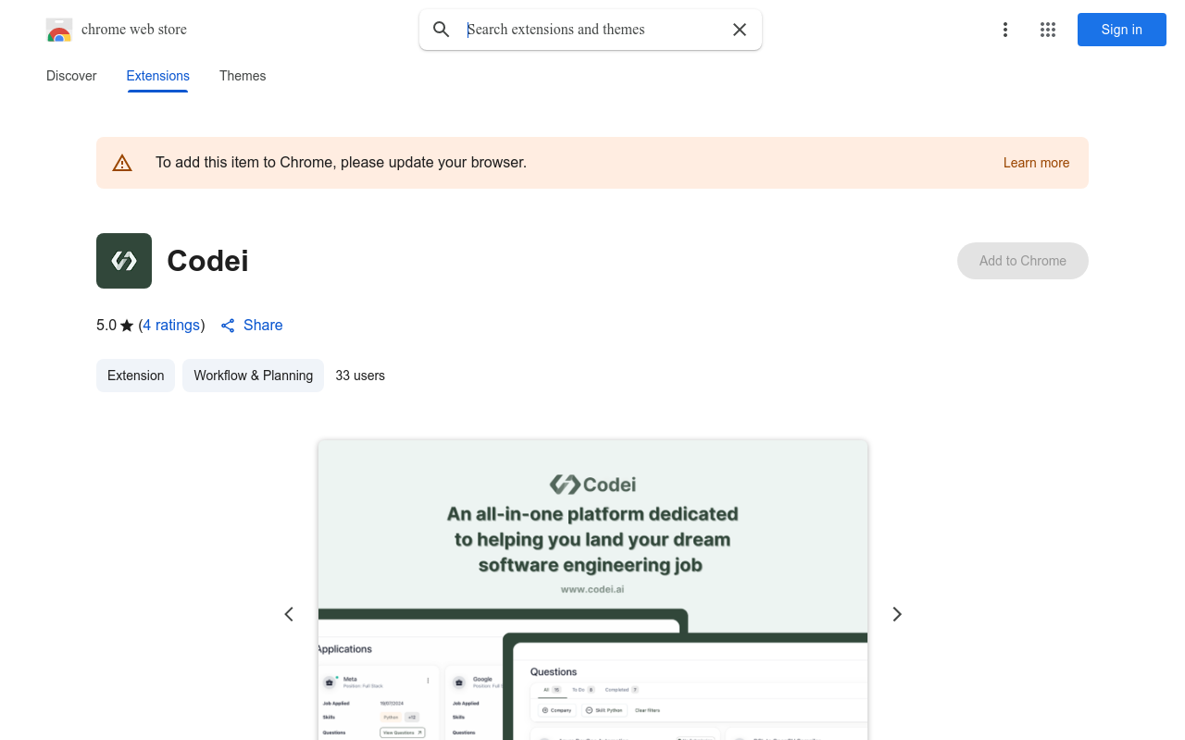Click the Codei extension logo icon
1185x740 pixels.
pyautogui.click(x=124, y=261)
